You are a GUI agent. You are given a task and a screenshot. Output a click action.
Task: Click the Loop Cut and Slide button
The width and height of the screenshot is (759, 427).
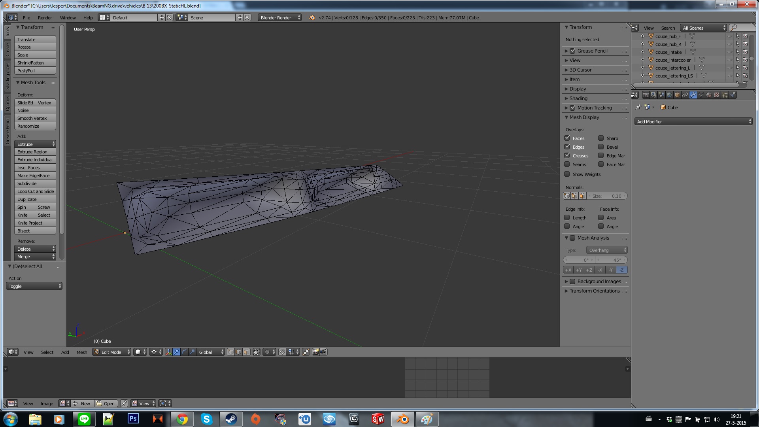[35, 191]
